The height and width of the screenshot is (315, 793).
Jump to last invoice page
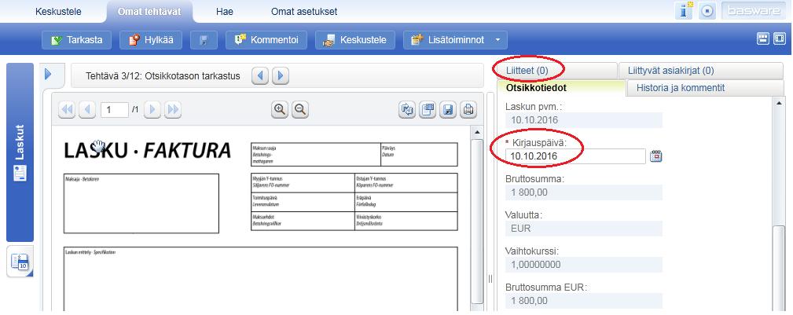173,110
